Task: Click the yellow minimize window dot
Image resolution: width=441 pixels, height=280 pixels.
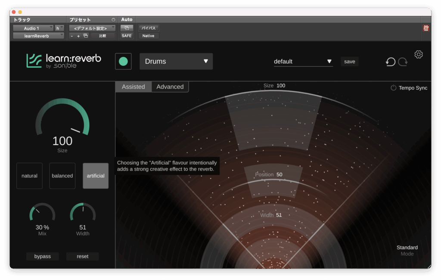Action: pos(20,12)
